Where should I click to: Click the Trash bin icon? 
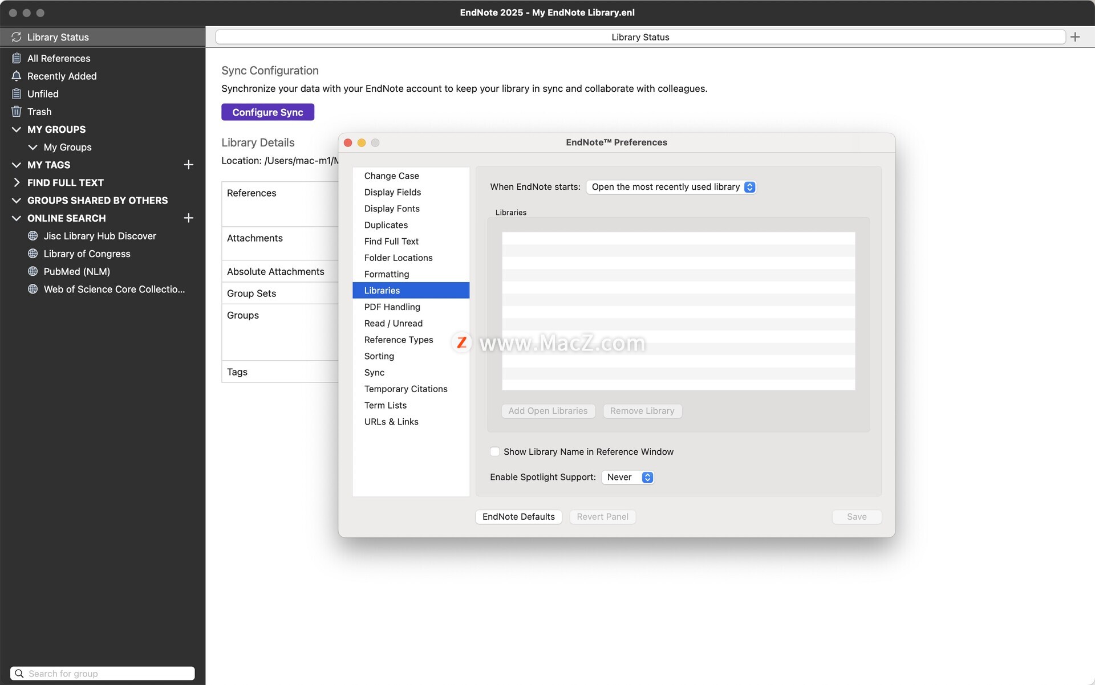16,112
